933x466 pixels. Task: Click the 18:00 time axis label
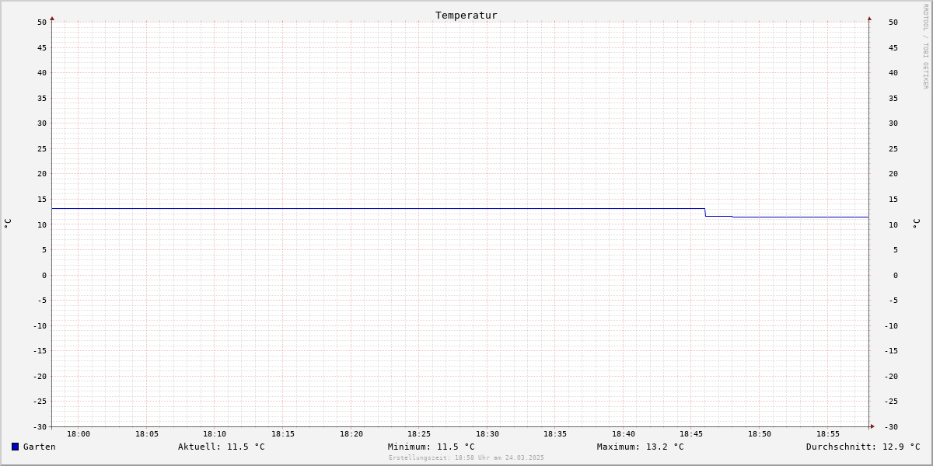pos(79,433)
